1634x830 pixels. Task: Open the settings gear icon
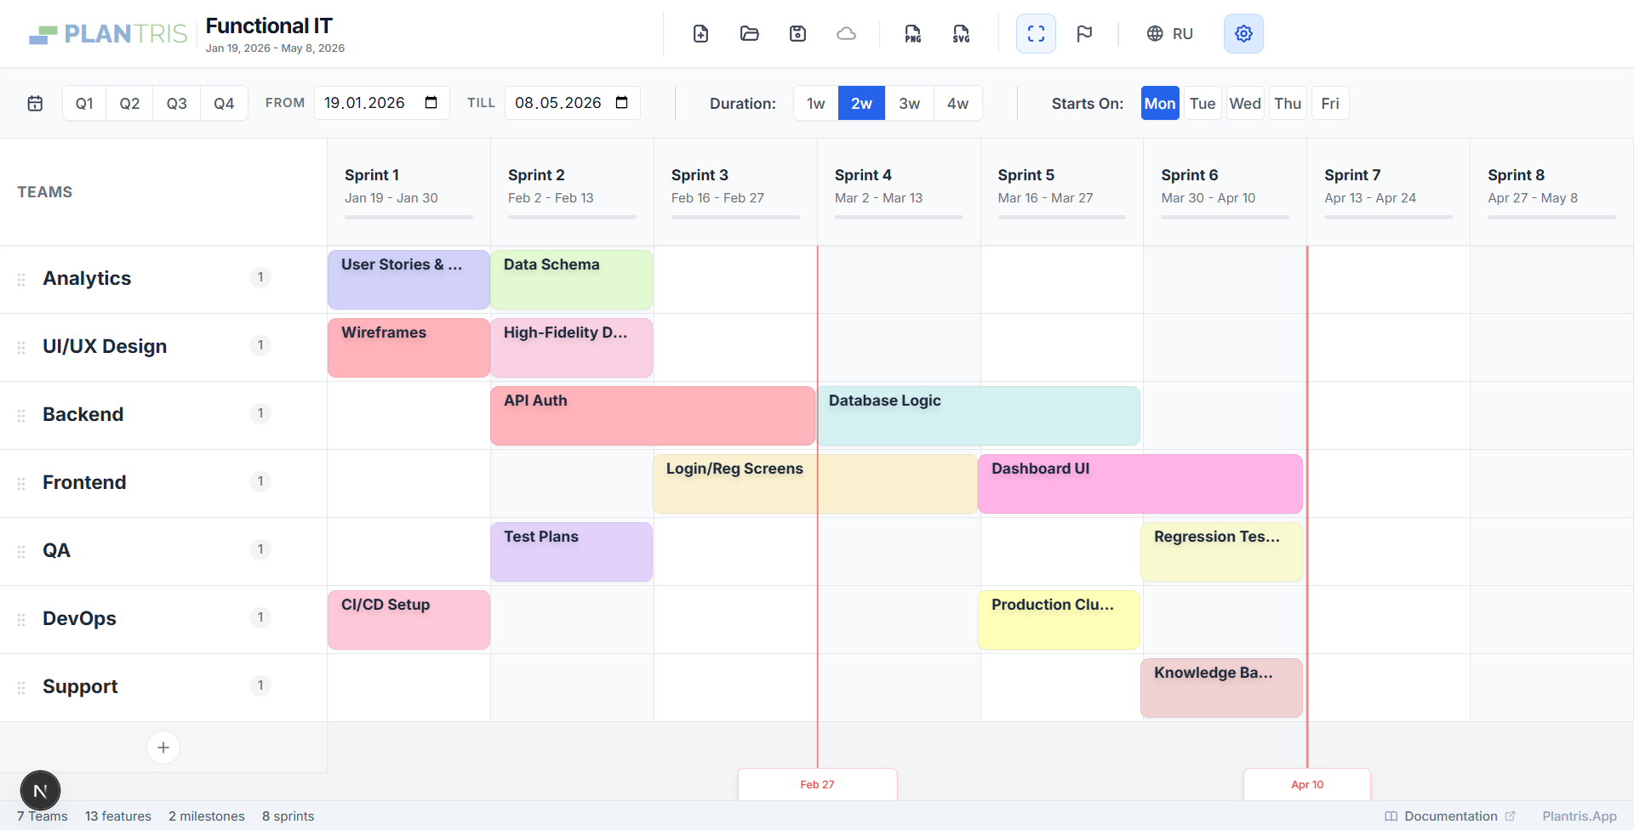[1243, 34]
